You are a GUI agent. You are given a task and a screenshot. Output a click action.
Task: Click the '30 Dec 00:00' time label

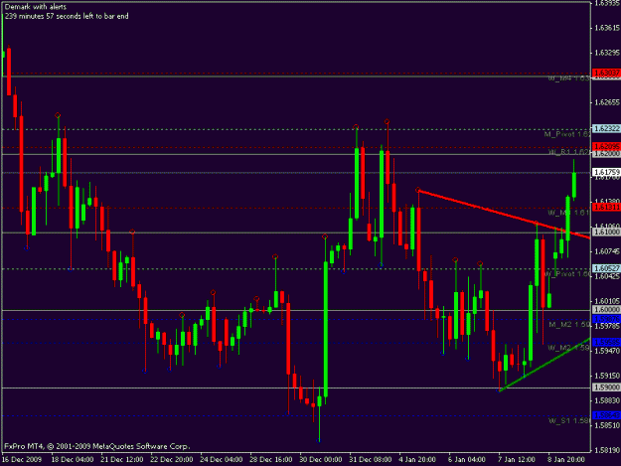[x=321, y=460]
